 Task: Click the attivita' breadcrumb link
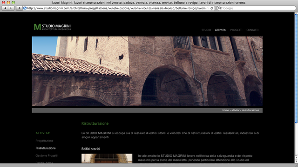pos(235,110)
